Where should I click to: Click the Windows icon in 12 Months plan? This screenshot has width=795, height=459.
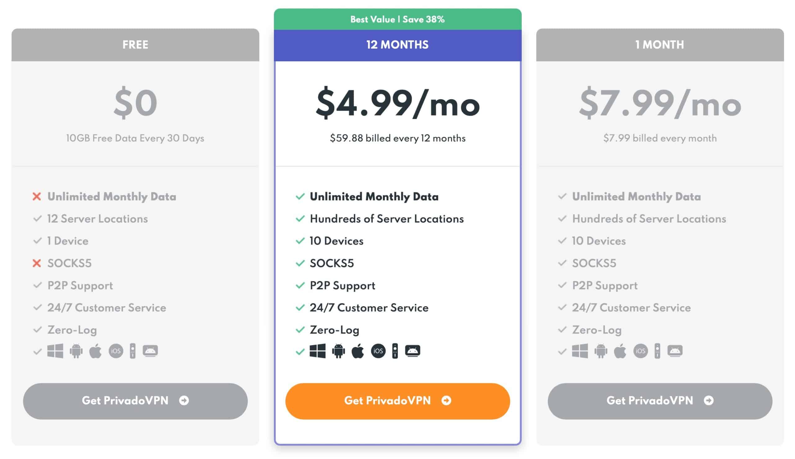point(317,351)
